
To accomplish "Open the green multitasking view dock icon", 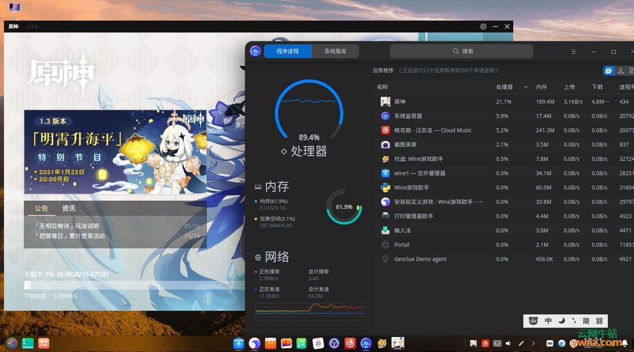I will [27, 343].
